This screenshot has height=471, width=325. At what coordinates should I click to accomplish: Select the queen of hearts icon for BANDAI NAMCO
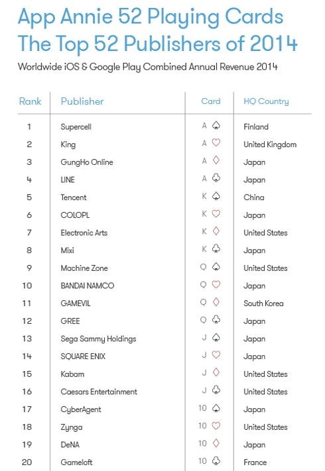216,284
